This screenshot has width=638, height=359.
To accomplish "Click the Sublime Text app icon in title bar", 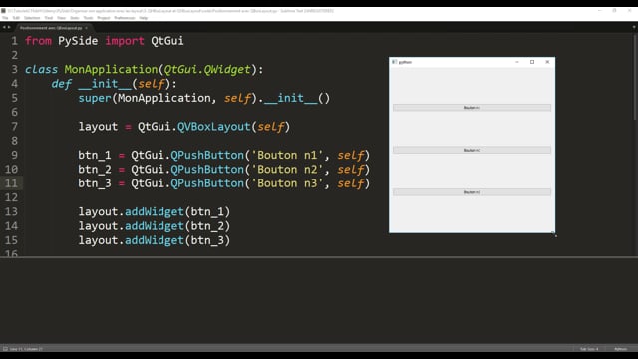I will tap(3, 11).
